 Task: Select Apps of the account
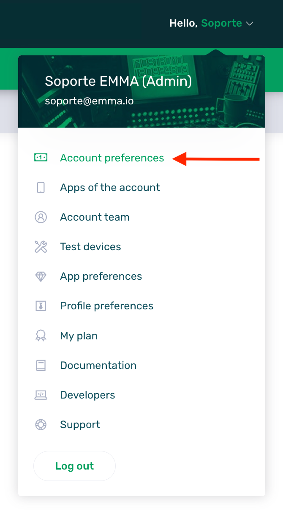click(x=110, y=187)
